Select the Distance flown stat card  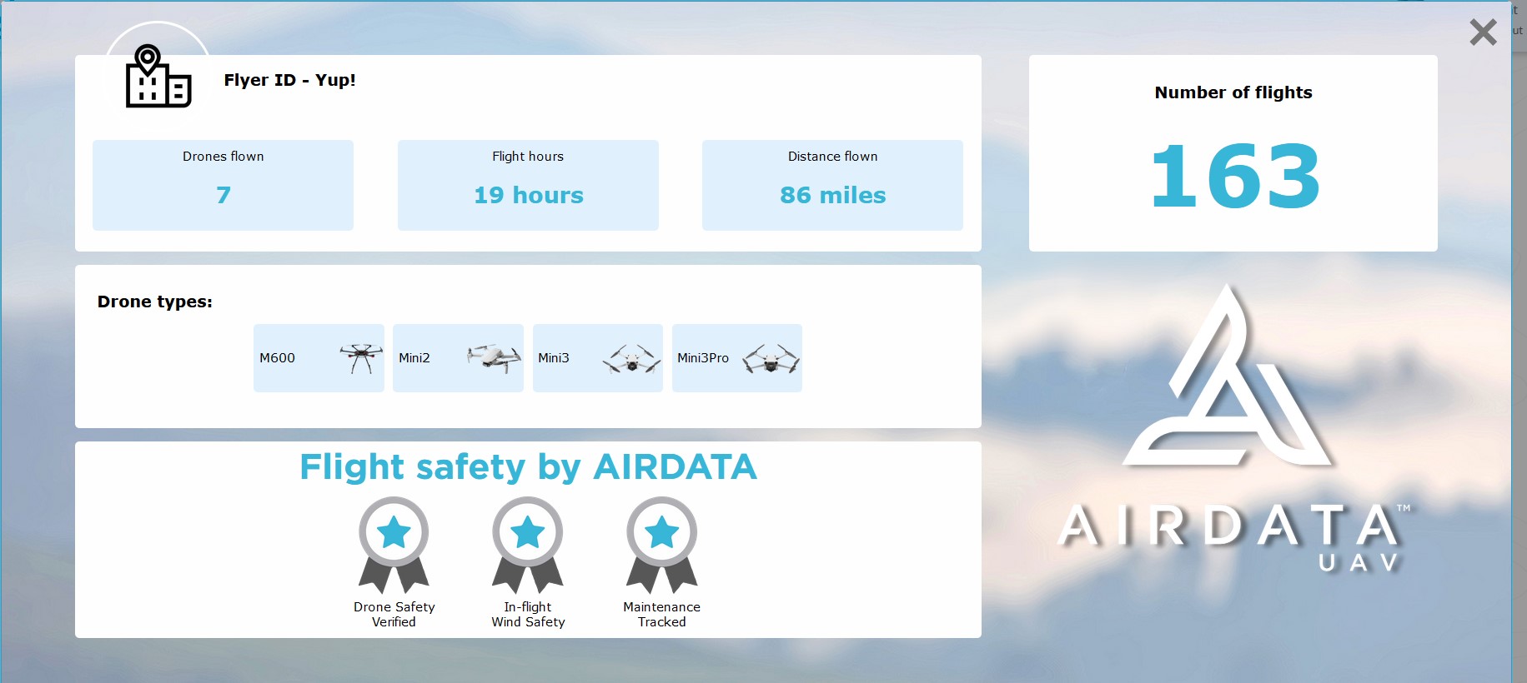pyautogui.click(x=832, y=185)
